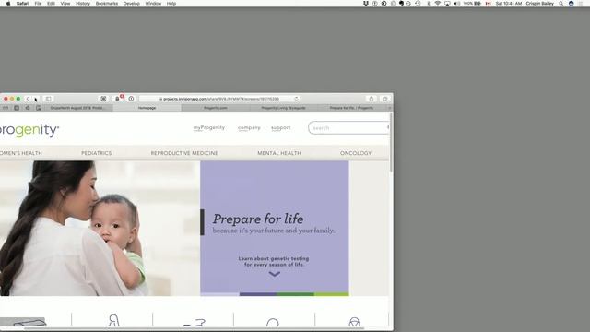This screenshot has width=590, height=332.
Task: Click the user name Crispin Bailey
Action: tap(539, 4)
